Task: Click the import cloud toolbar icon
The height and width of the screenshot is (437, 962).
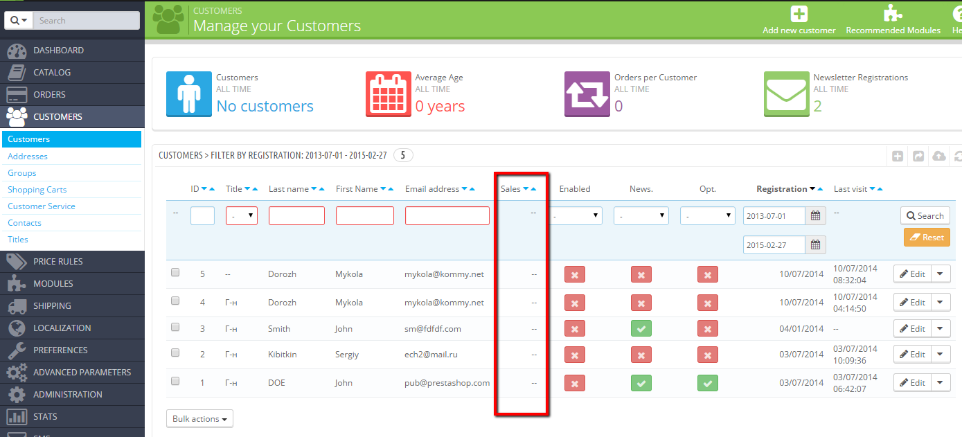Action: 939,157
